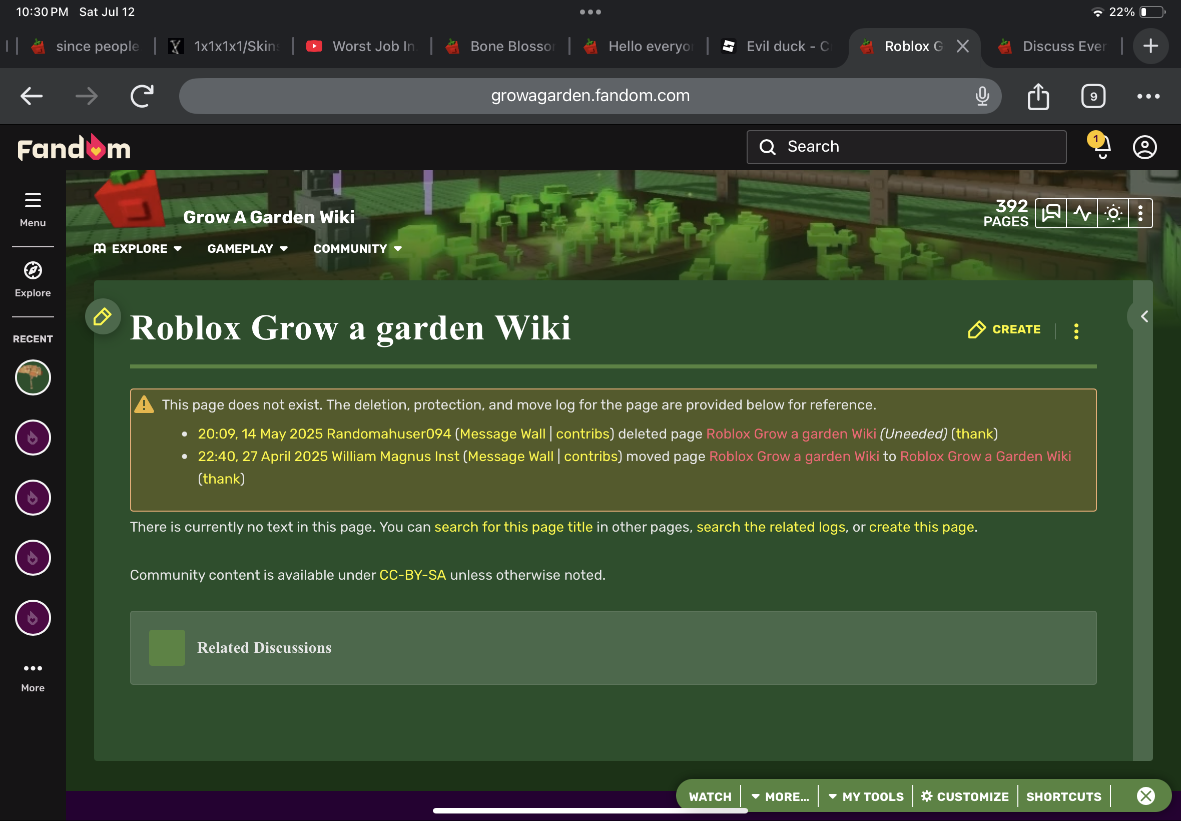
Task: Close the bottom toolbar with X icon
Action: click(x=1145, y=796)
